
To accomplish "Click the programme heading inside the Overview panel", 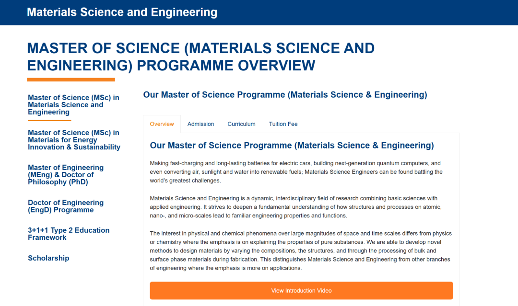I will tap(292, 146).
